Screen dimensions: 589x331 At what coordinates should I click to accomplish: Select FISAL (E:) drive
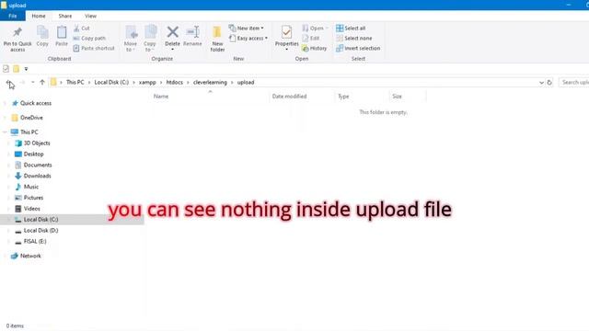pyautogui.click(x=35, y=241)
